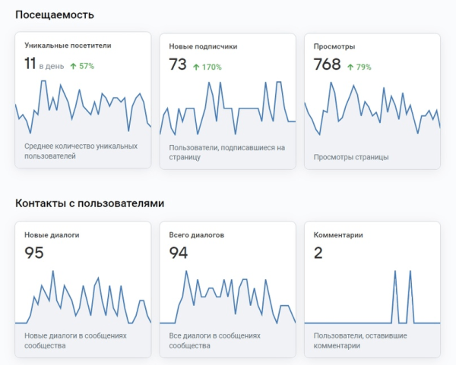Click the Всего диалогов line chart
The height and width of the screenshot is (365, 456).
click(227, 298)
